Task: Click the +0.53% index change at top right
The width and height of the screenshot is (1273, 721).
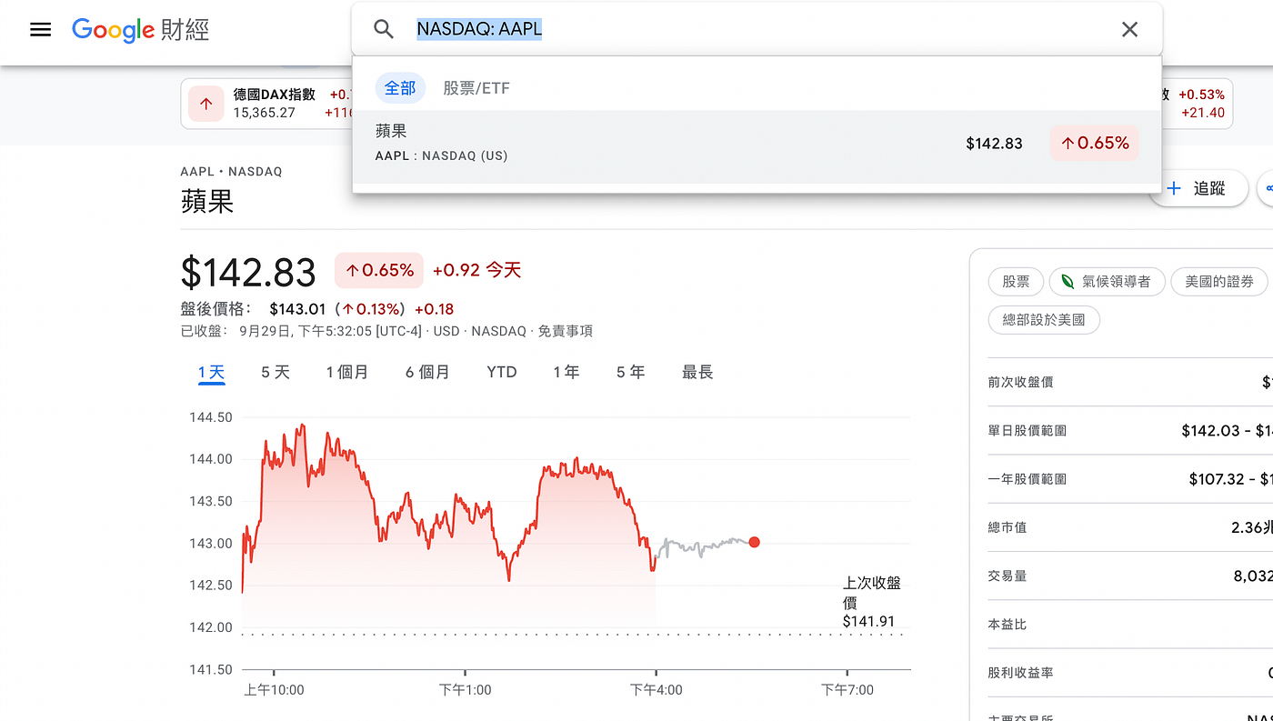Action: pos(1201,95)
